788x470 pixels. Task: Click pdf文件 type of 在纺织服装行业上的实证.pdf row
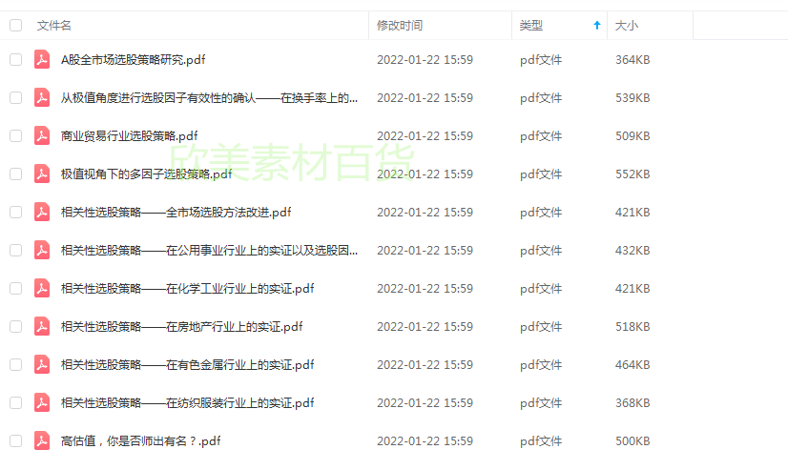[x=541, y=403]
